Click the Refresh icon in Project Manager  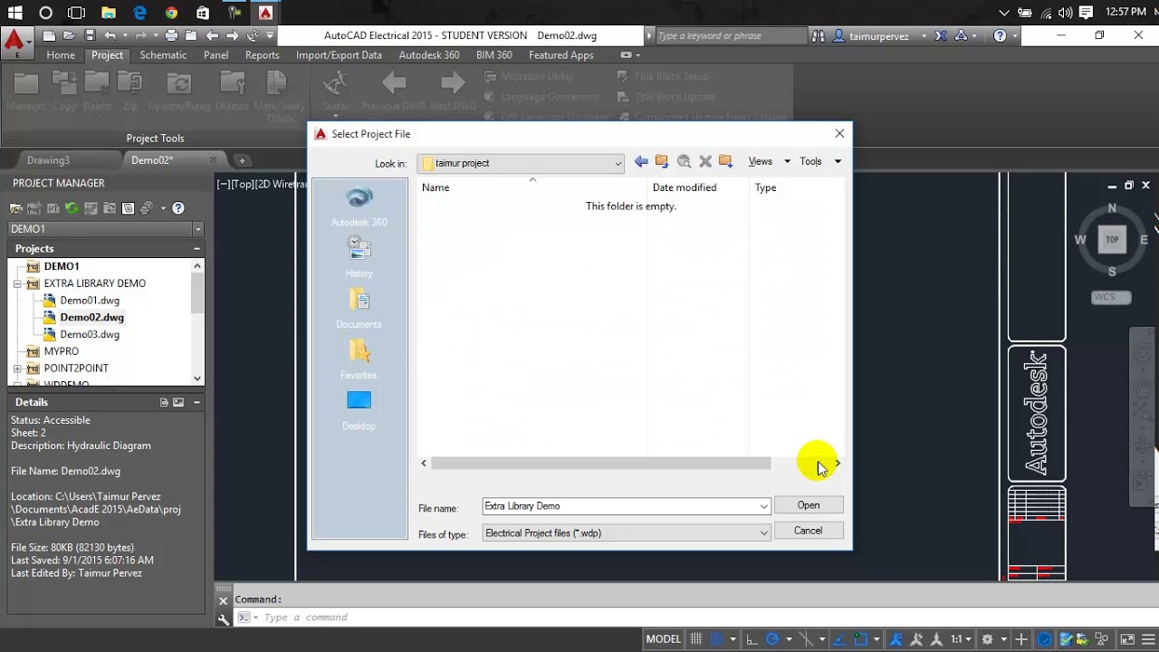click(72, 208)
